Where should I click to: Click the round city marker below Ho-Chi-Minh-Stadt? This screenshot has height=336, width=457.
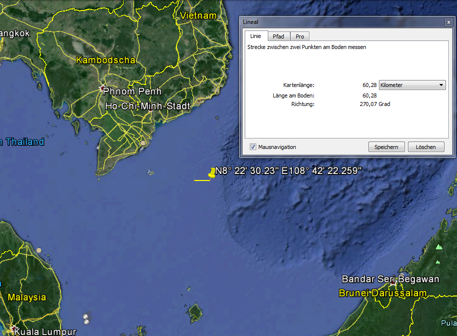pos(143,143)
